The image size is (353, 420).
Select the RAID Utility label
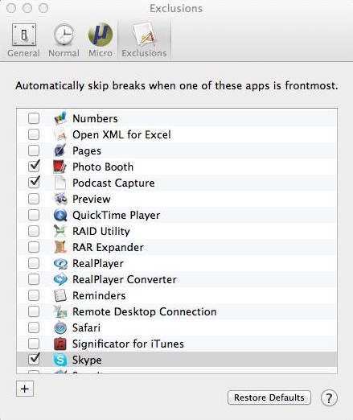click(101, 232)
